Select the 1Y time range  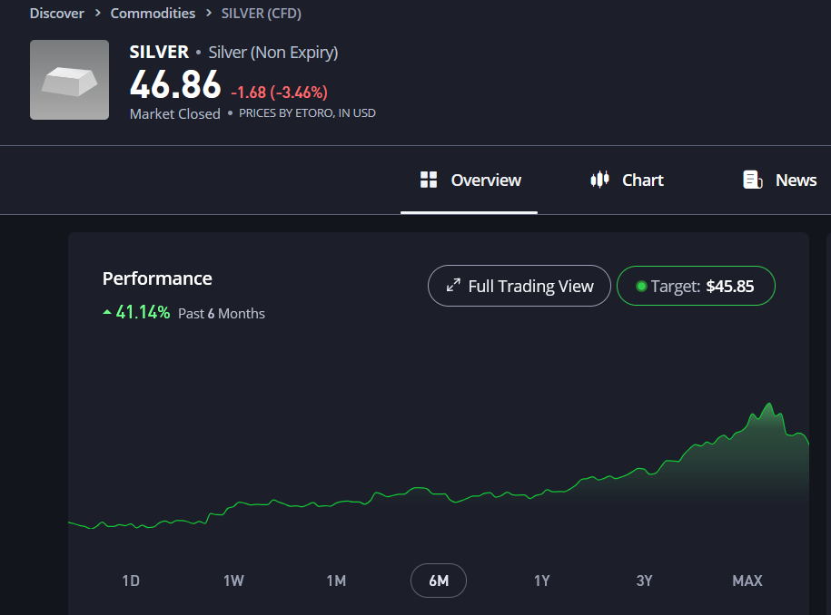point(541,581)
